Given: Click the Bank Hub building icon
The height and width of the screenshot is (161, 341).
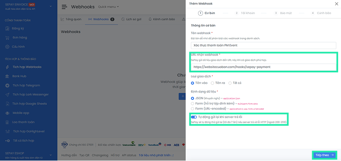Looking at the screenshot, I should coord(8,76).
